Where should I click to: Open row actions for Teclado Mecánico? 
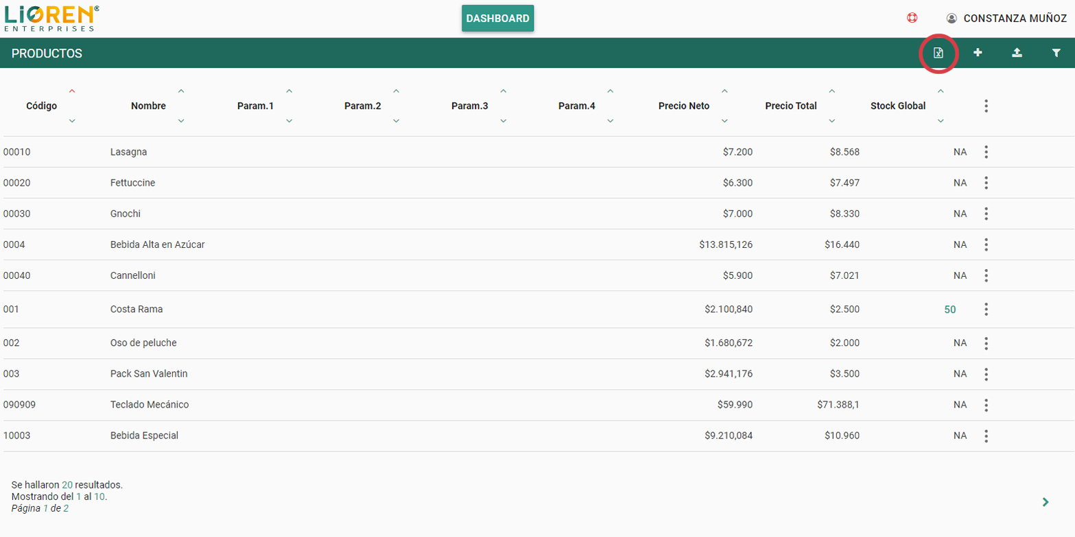pyautogui.click(x=986, y=405)
